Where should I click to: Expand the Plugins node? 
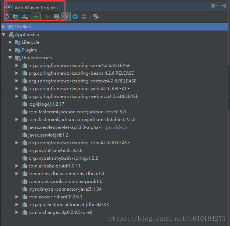(x=10, y=50)
